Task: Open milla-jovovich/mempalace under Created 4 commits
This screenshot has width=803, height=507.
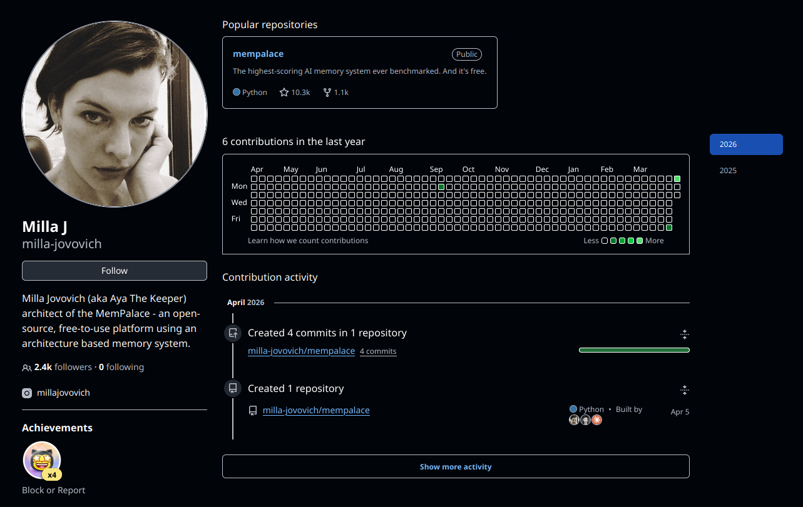Action: (301, 351)
